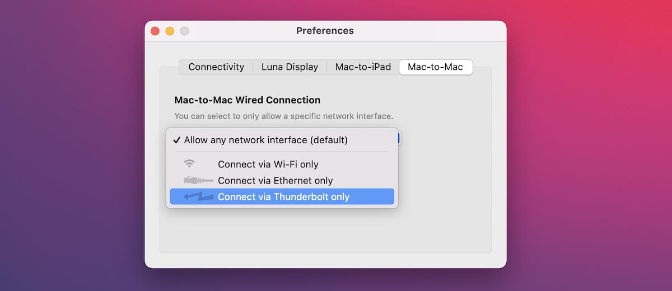Click the Wi-Fi signal icon in menu
Image resolution: width=672 pixels, height=291 pixels.
point(190,164)
